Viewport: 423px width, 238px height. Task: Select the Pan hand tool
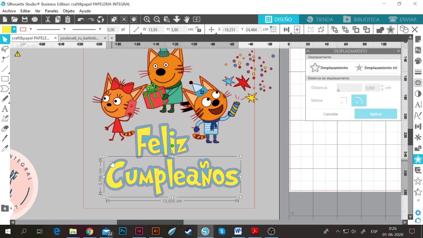(x=187, y=19)
